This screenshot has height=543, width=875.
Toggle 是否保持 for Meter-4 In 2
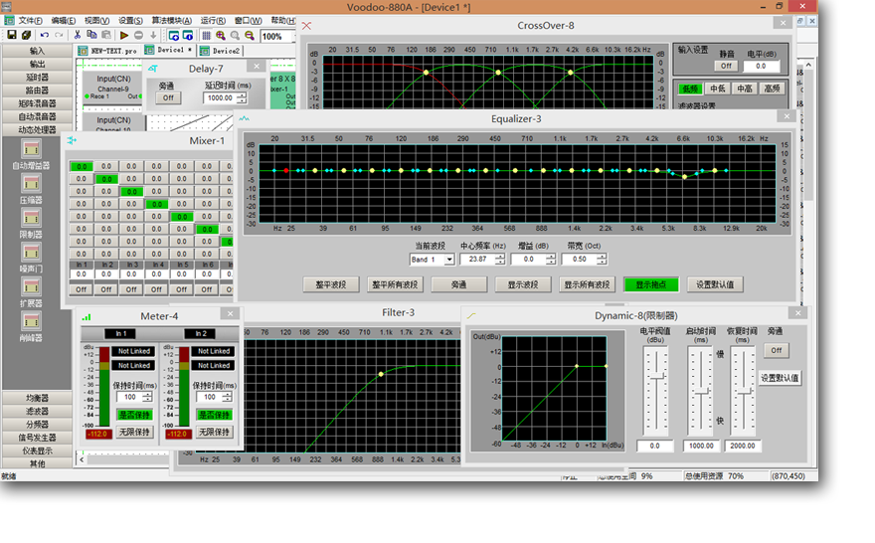215,415
